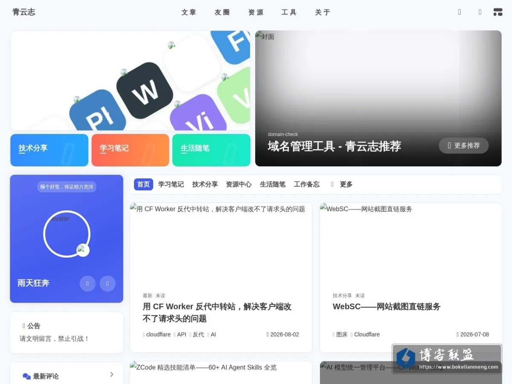Click the blue PI icon in banner
Viewport: 512px width, 384px height.
98,112
